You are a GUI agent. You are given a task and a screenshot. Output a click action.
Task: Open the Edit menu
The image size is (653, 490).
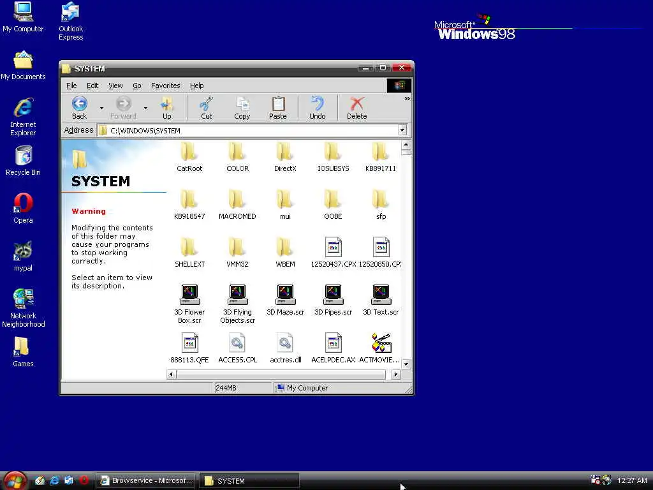click(x=92, y=85)
